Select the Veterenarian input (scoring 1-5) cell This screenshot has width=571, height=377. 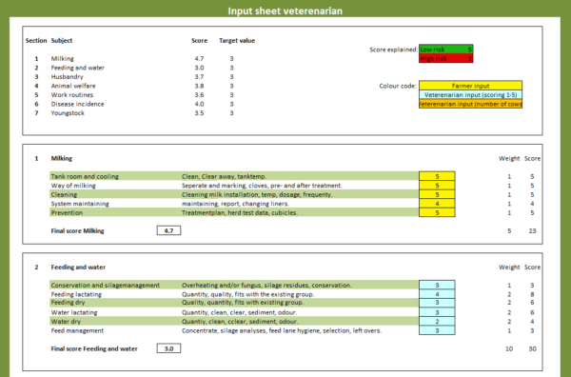(470, 94)
